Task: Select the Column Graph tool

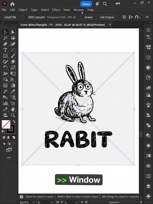Action: point(5,103)
